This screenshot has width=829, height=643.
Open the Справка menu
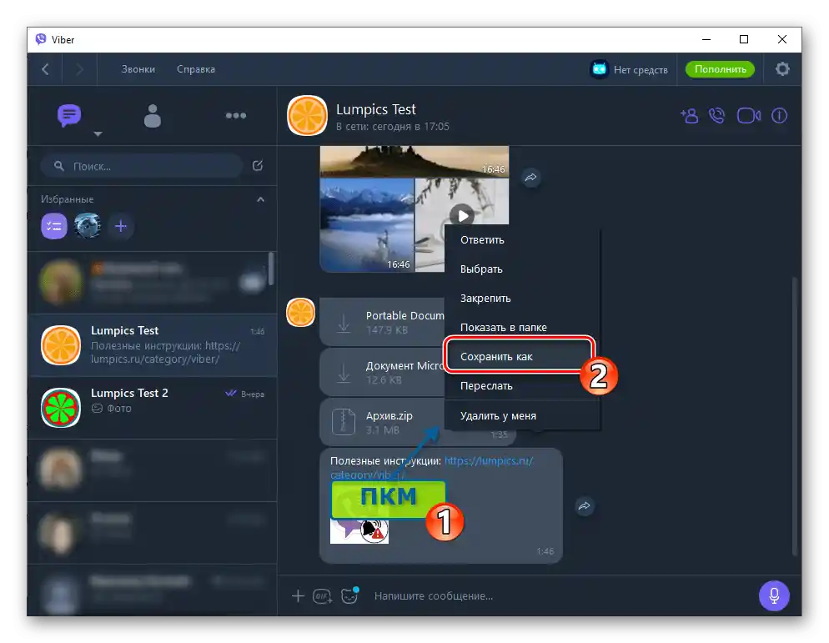(x=195, y=69)
